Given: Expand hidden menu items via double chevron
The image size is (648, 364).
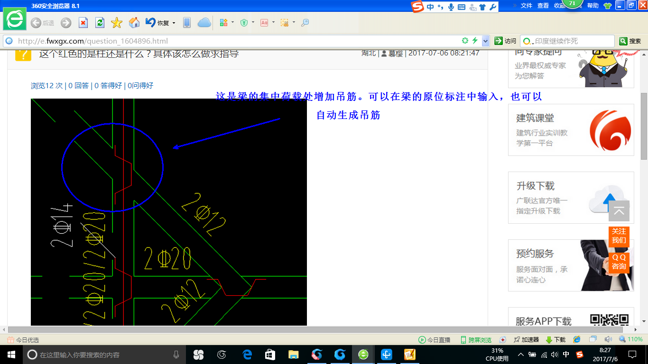Looking at the screenshot, I should [515, 6].
